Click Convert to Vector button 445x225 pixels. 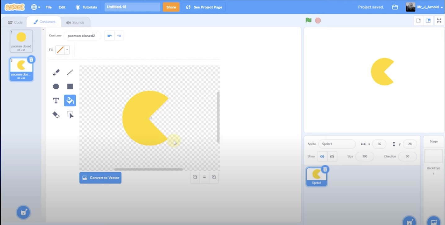(100, 178)
